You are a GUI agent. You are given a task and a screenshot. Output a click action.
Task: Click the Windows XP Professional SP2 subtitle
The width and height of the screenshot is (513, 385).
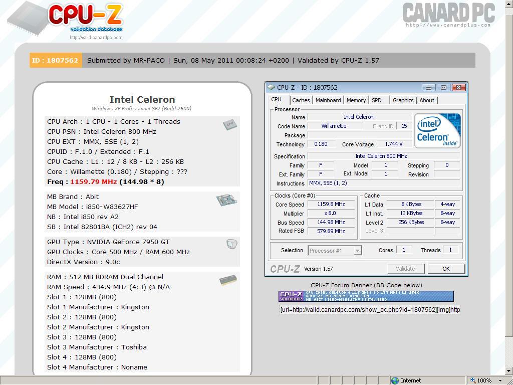click(142, 109)
